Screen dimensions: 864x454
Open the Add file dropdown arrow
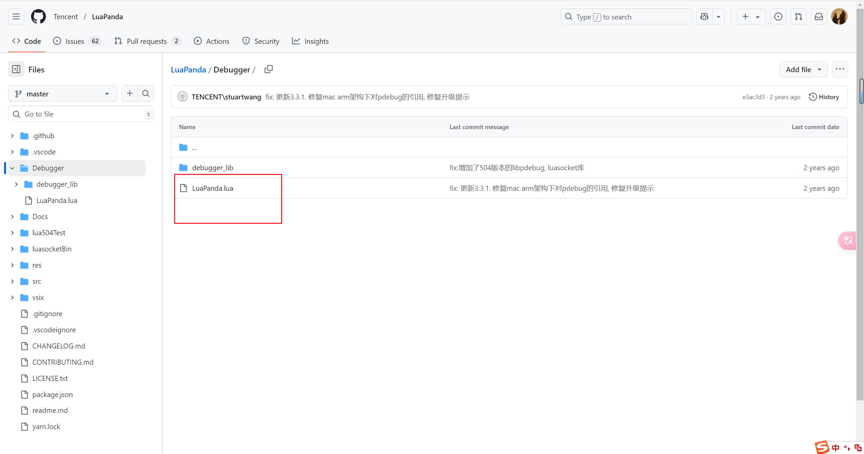819,69
